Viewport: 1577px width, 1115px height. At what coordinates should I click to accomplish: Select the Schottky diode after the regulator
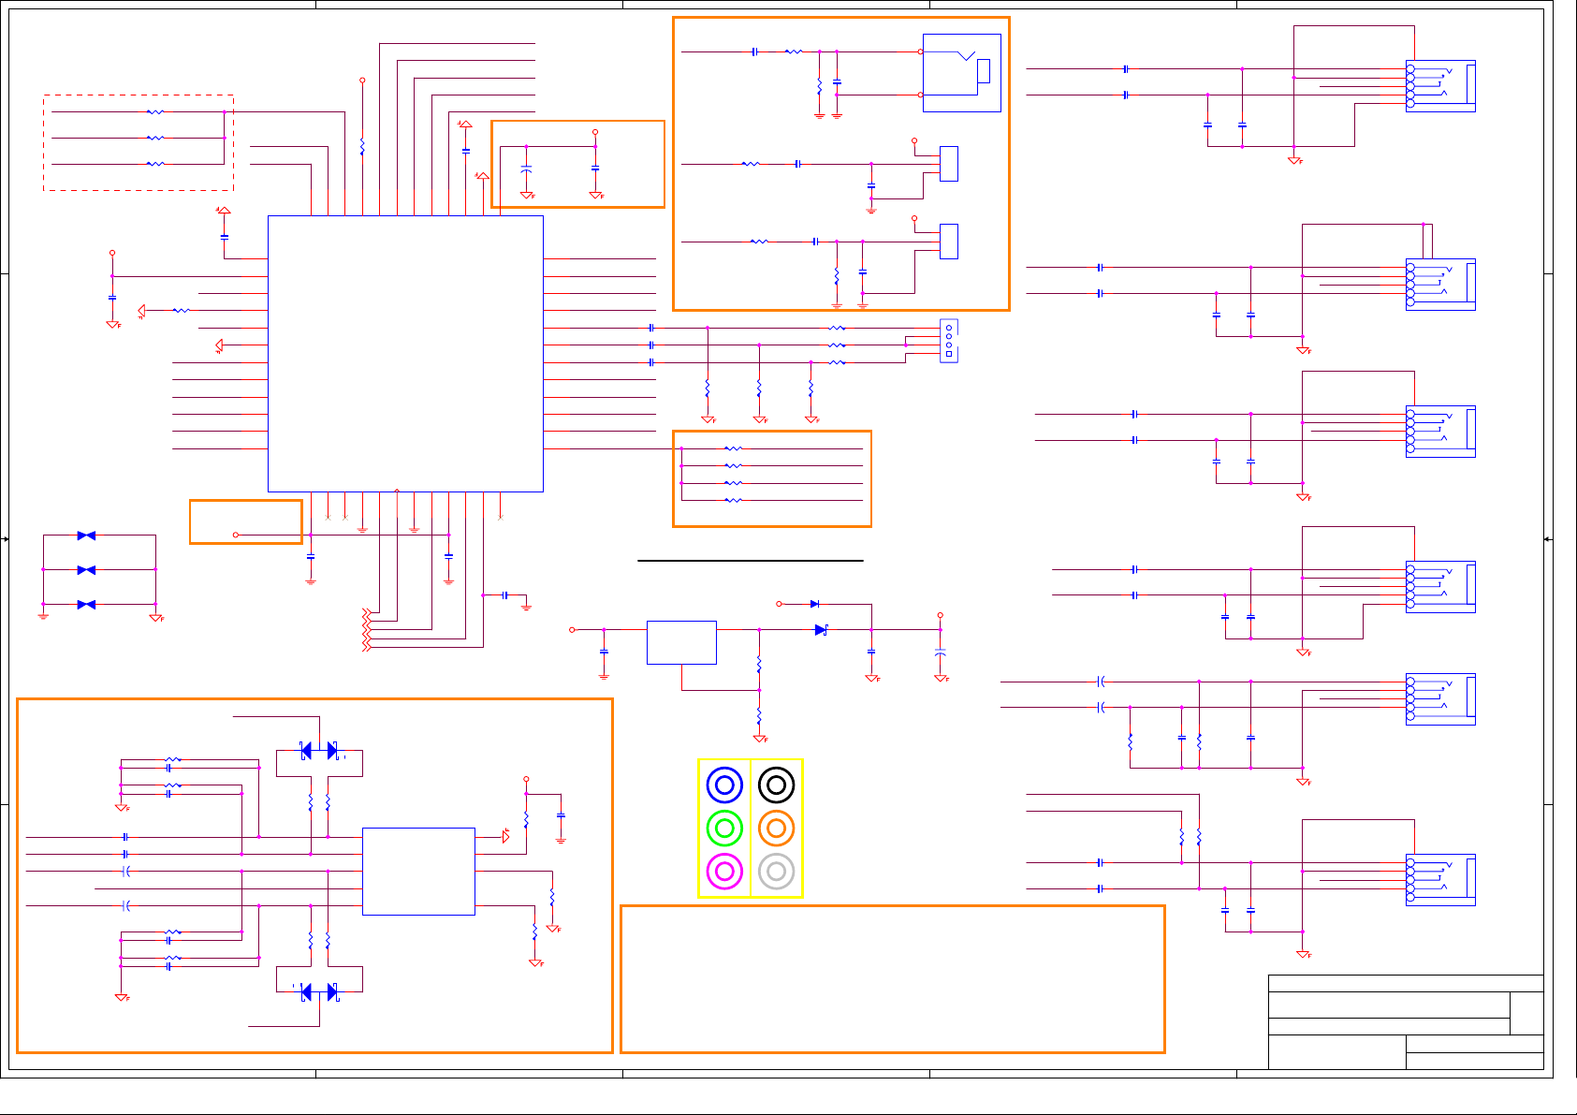tap(821, 630)
